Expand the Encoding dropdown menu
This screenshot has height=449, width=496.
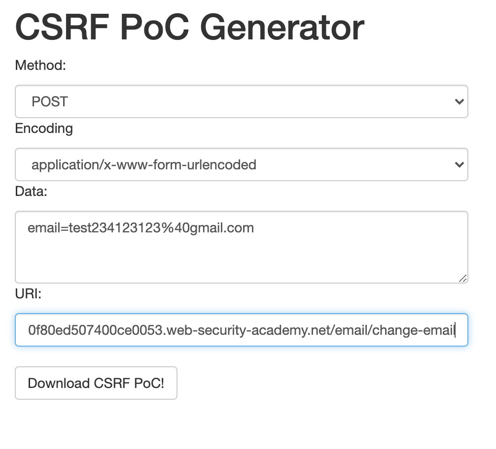pos(241,164)
